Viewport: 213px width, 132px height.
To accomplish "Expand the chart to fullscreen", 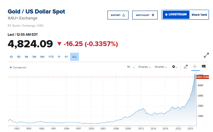I will [x=206, y=55].
